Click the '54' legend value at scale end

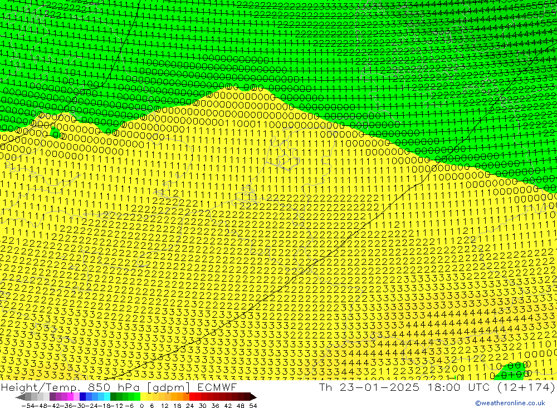[253, 406]
